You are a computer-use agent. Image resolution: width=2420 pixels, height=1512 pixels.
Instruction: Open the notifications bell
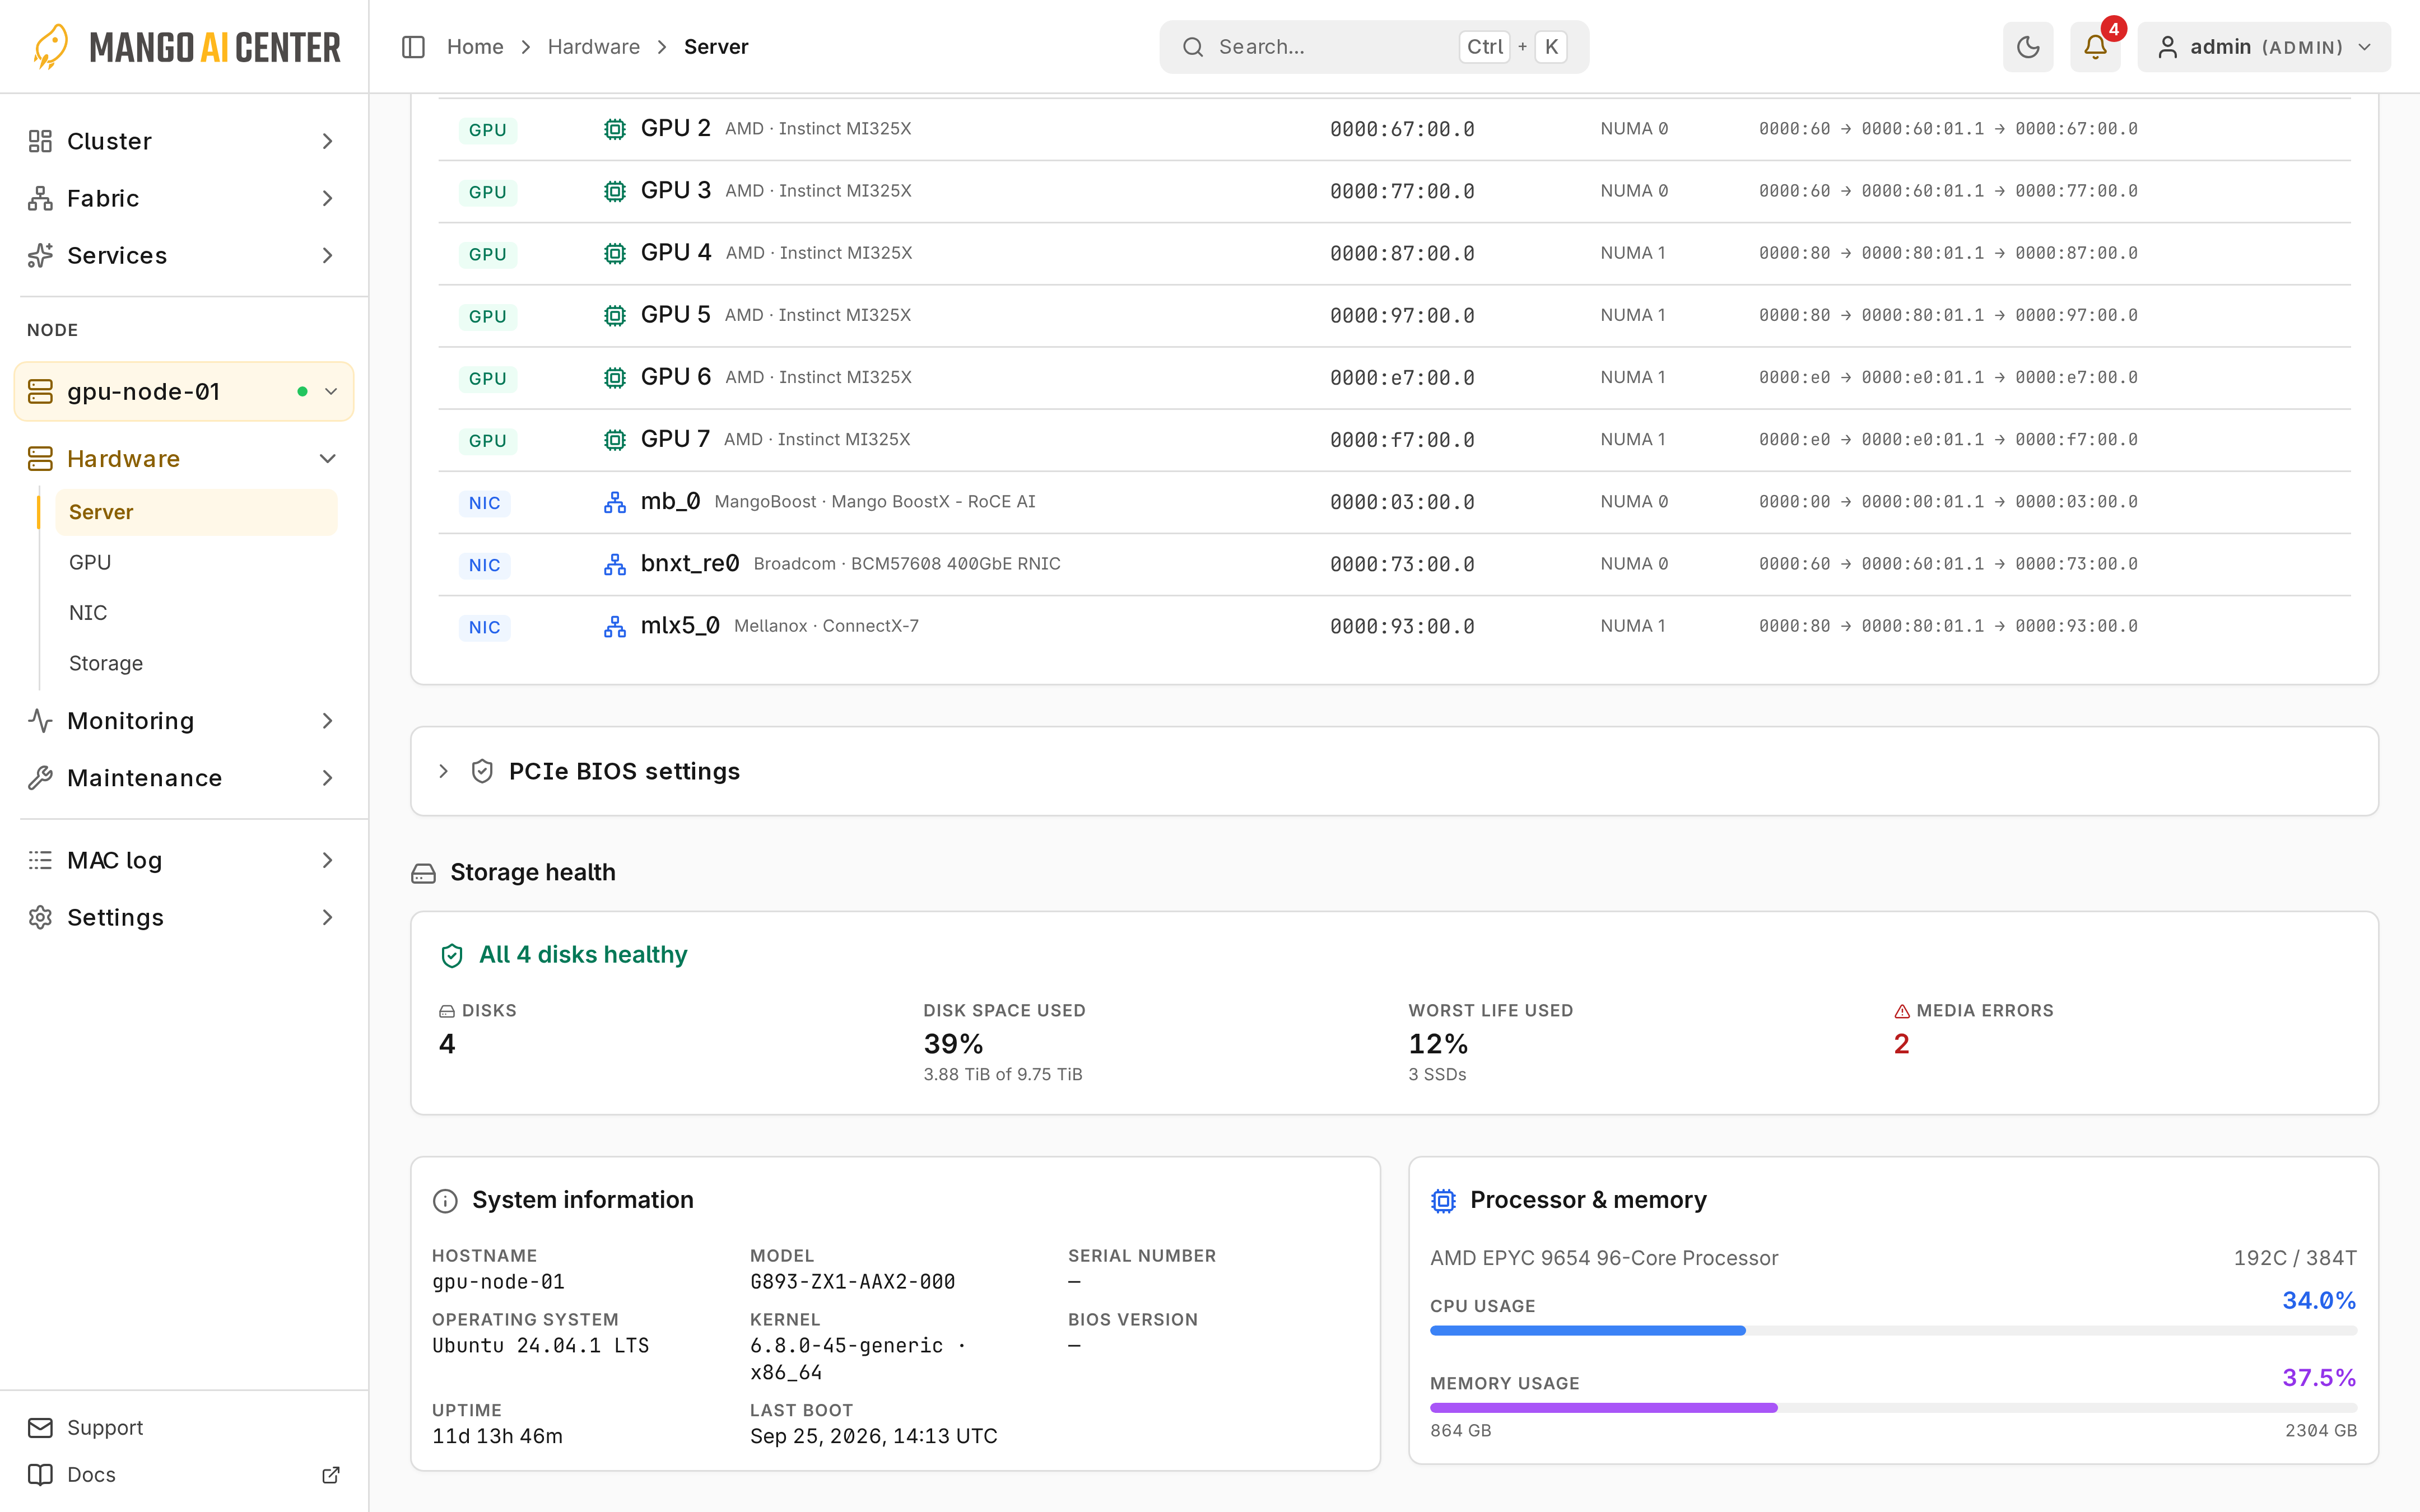click(x=2095, y=47)
